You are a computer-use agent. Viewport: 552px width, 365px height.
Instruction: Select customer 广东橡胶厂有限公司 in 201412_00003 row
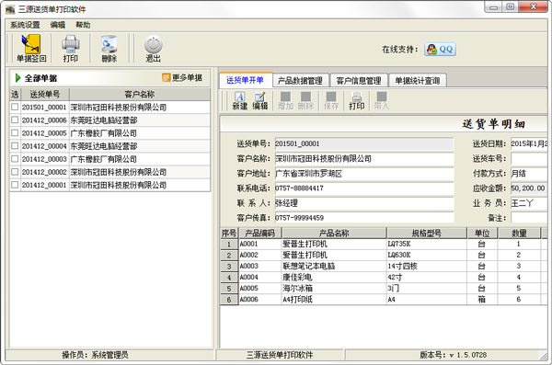(x=140, y=159)
